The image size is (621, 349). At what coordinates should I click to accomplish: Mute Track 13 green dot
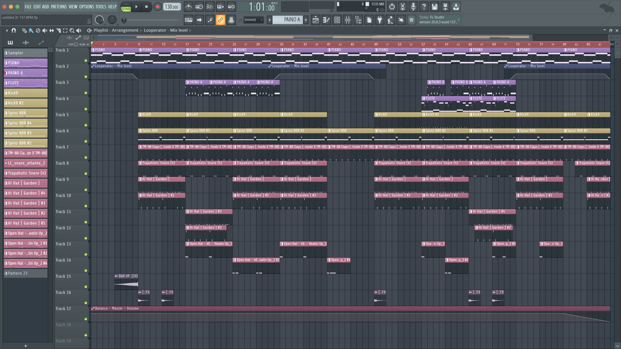(86, 254)
